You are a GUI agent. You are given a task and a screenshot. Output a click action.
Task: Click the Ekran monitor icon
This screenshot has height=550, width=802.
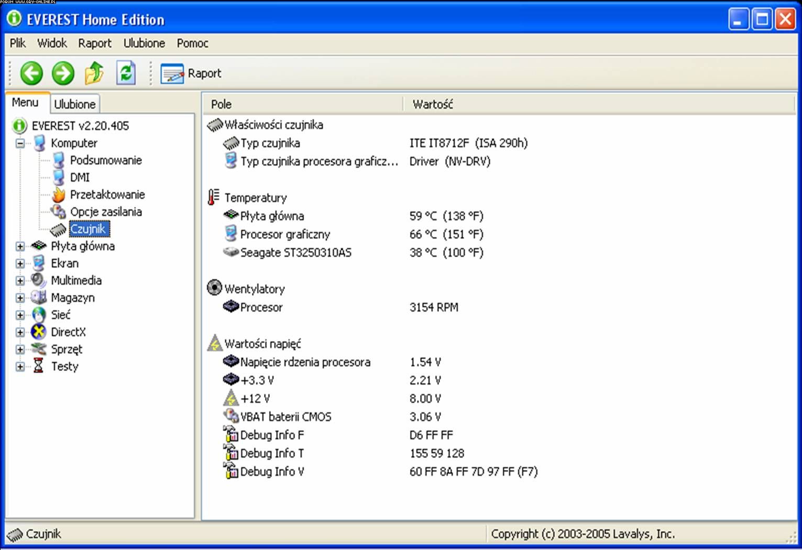(39, 263)
